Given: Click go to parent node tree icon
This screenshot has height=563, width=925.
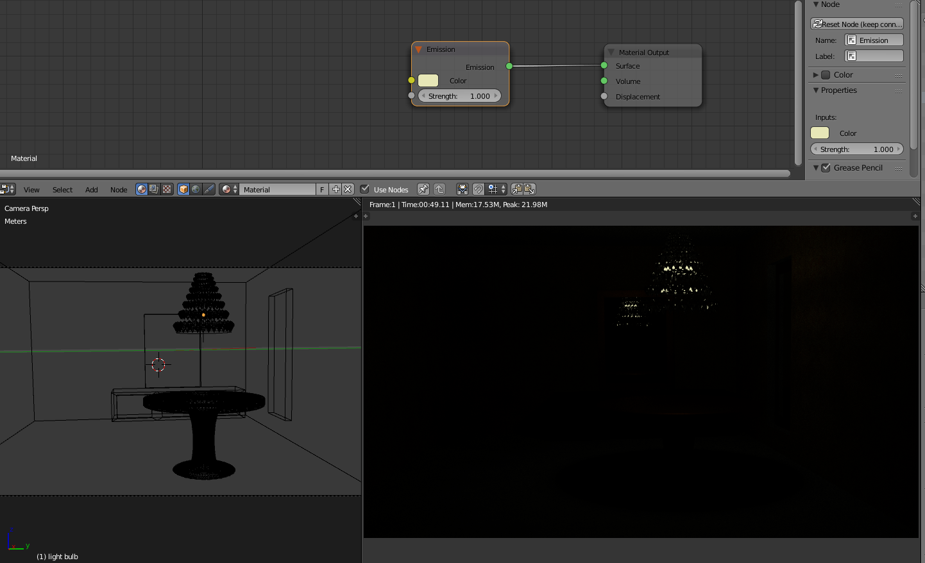Looking at the screenshot, I should coord(439,189).
